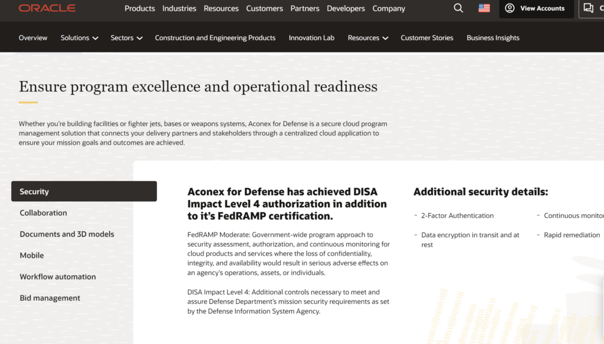Switch to Documents and 3D models tab

point(67,234)
